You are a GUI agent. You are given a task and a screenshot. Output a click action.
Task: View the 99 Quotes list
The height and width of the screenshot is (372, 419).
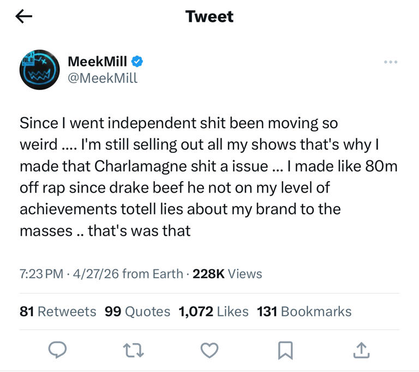[137, 311]
